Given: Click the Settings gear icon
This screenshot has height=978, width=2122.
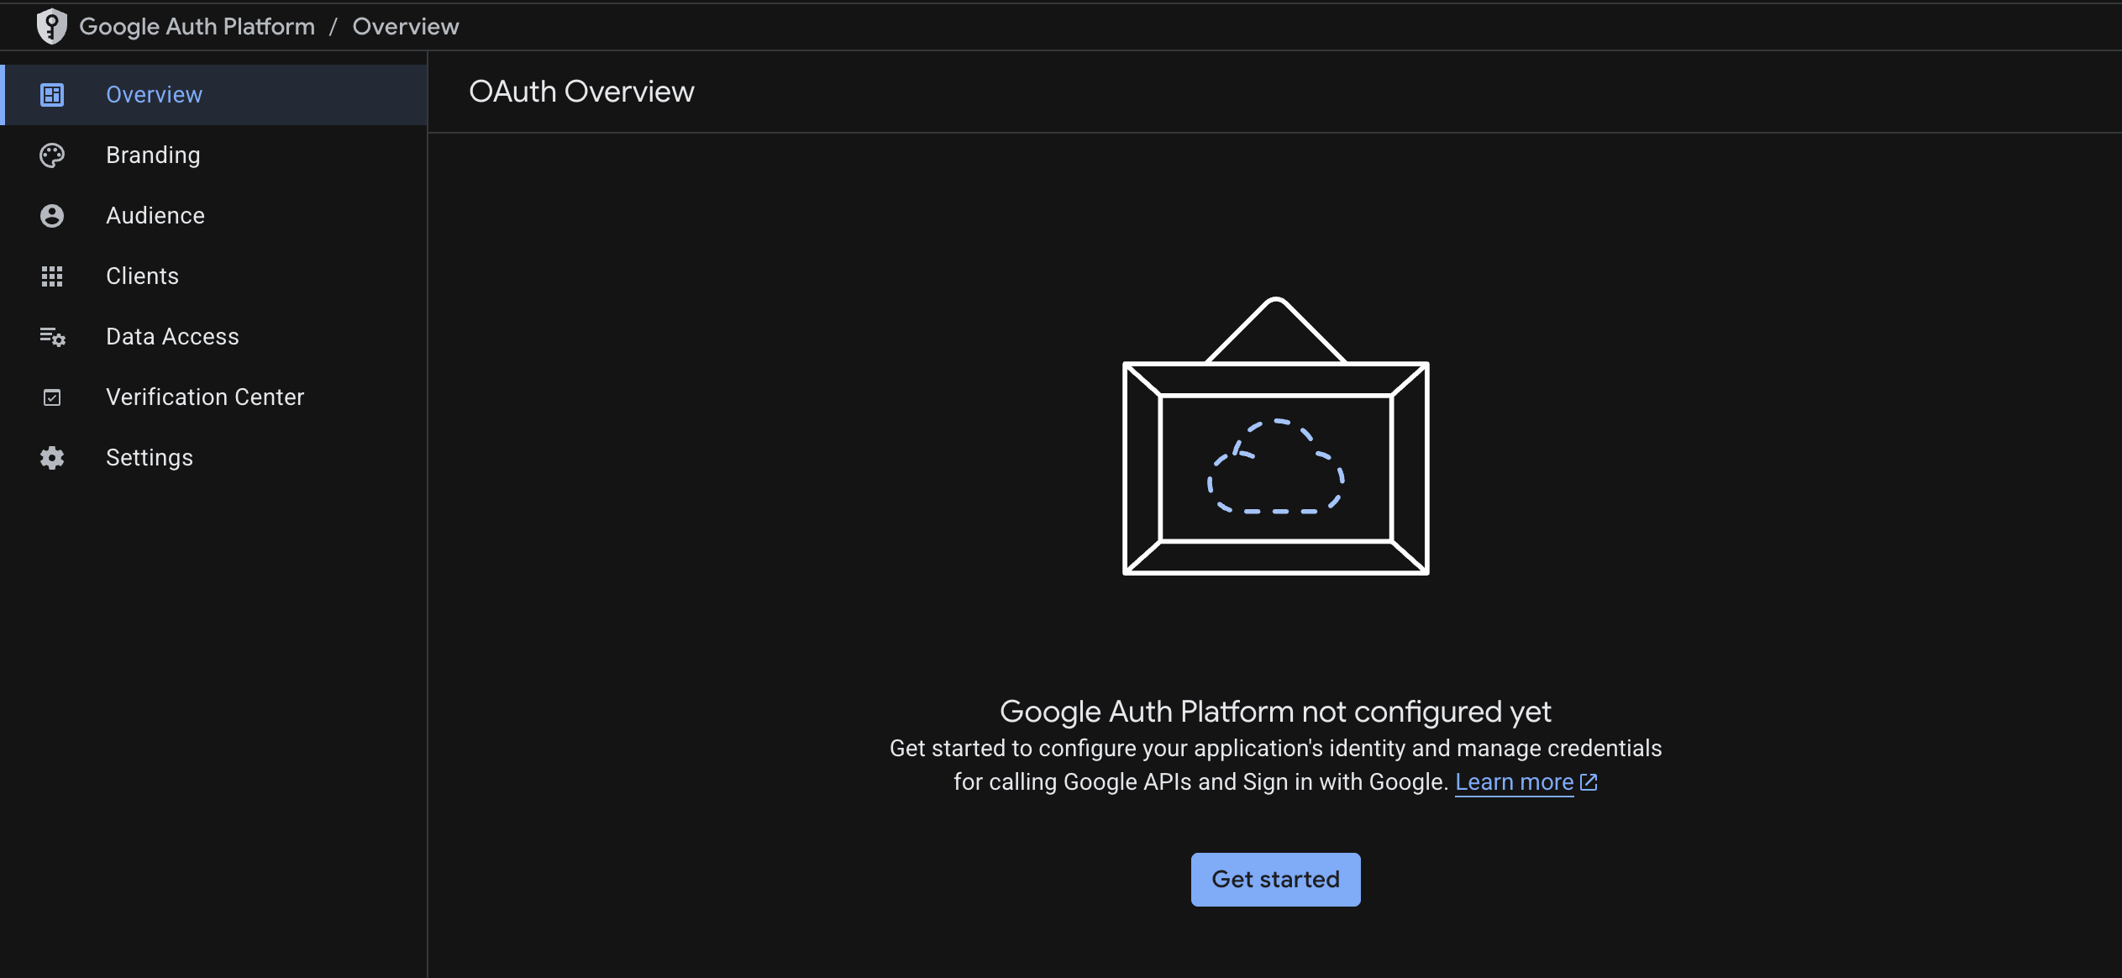Looking at the screenshot, I should (x=51, y=457).
